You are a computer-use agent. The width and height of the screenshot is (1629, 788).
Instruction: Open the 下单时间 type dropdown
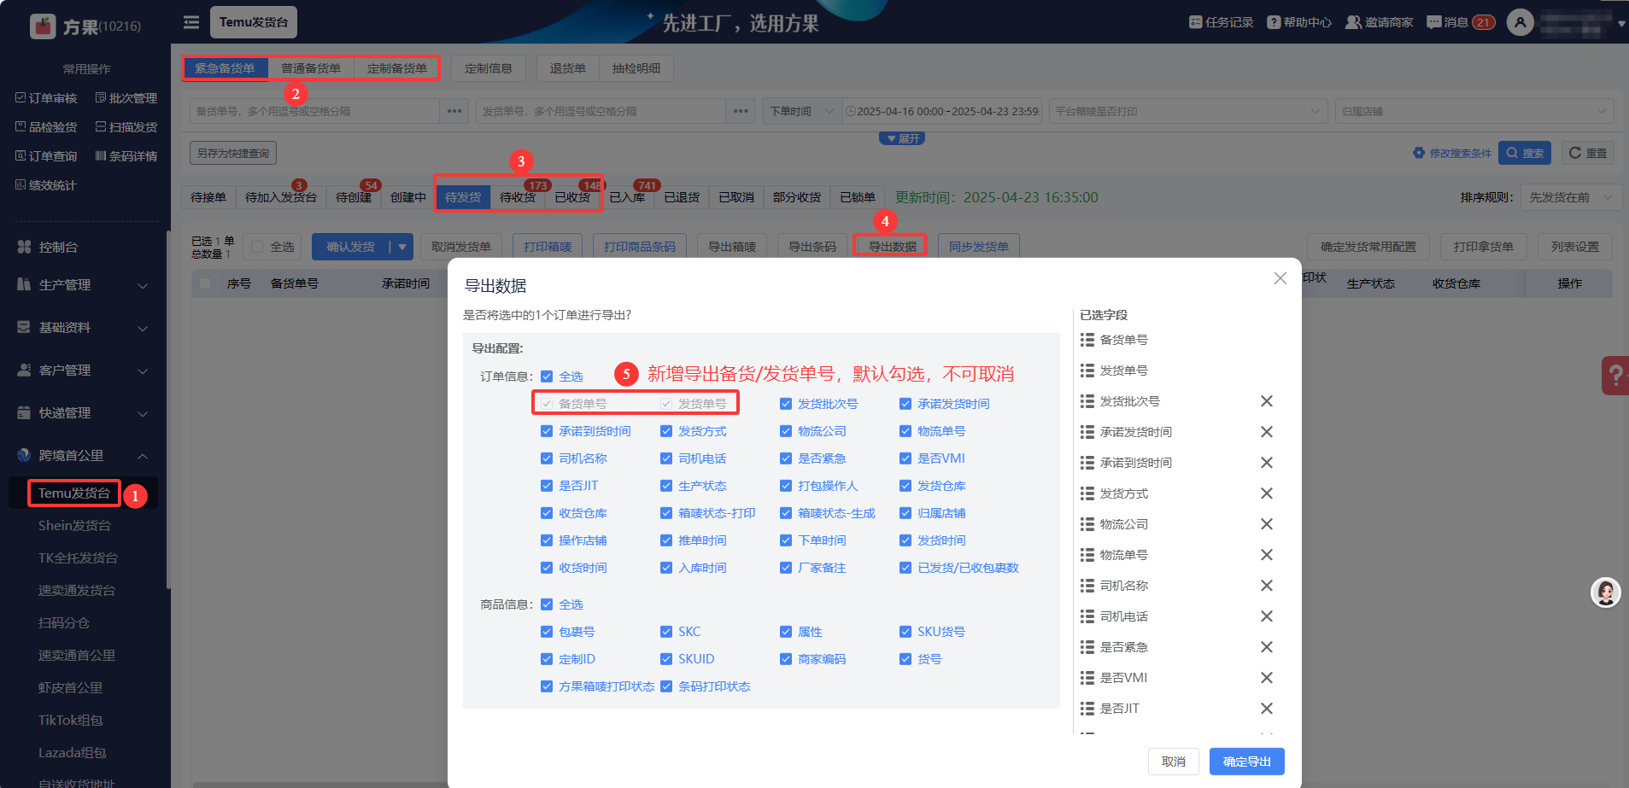(x=802, y=111)
